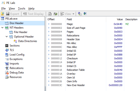Open Resources tree item

(16, 77)
